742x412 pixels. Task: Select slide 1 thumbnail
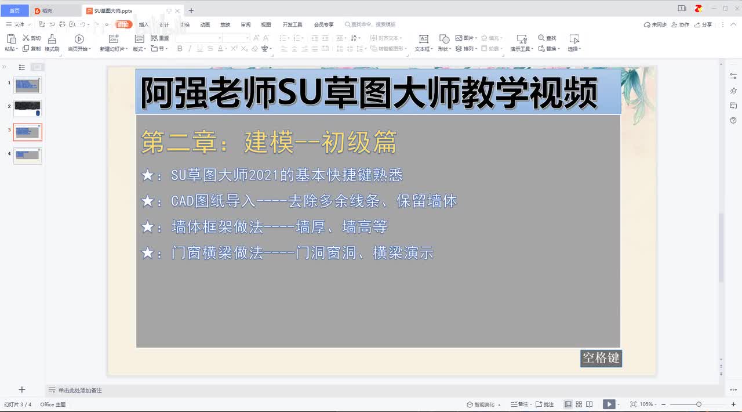pyautogui.click(x=27, y=85)
